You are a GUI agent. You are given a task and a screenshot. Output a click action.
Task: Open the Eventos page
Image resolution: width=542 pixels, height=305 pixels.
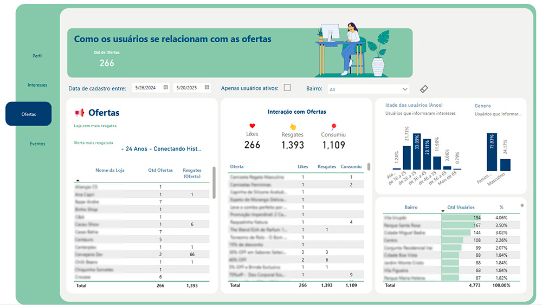pos(37,144)
